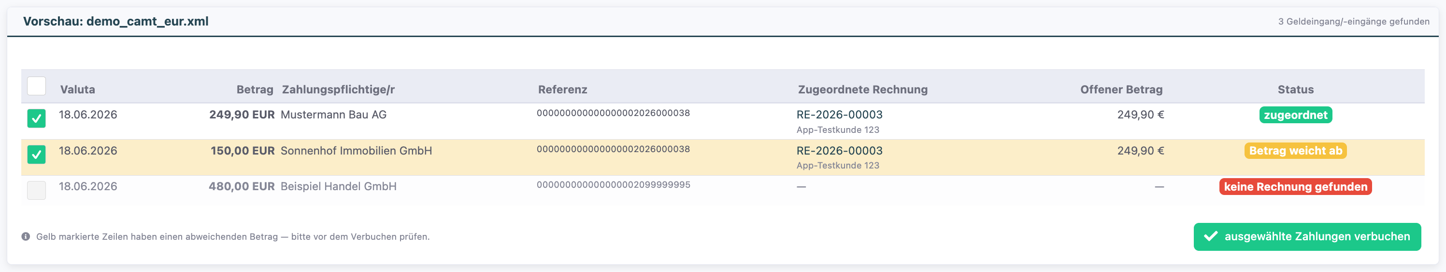This screenshot has width=1446, height=272.
Task: Click the 'Betrag weicht ab' status badge
Action: 1296,151
